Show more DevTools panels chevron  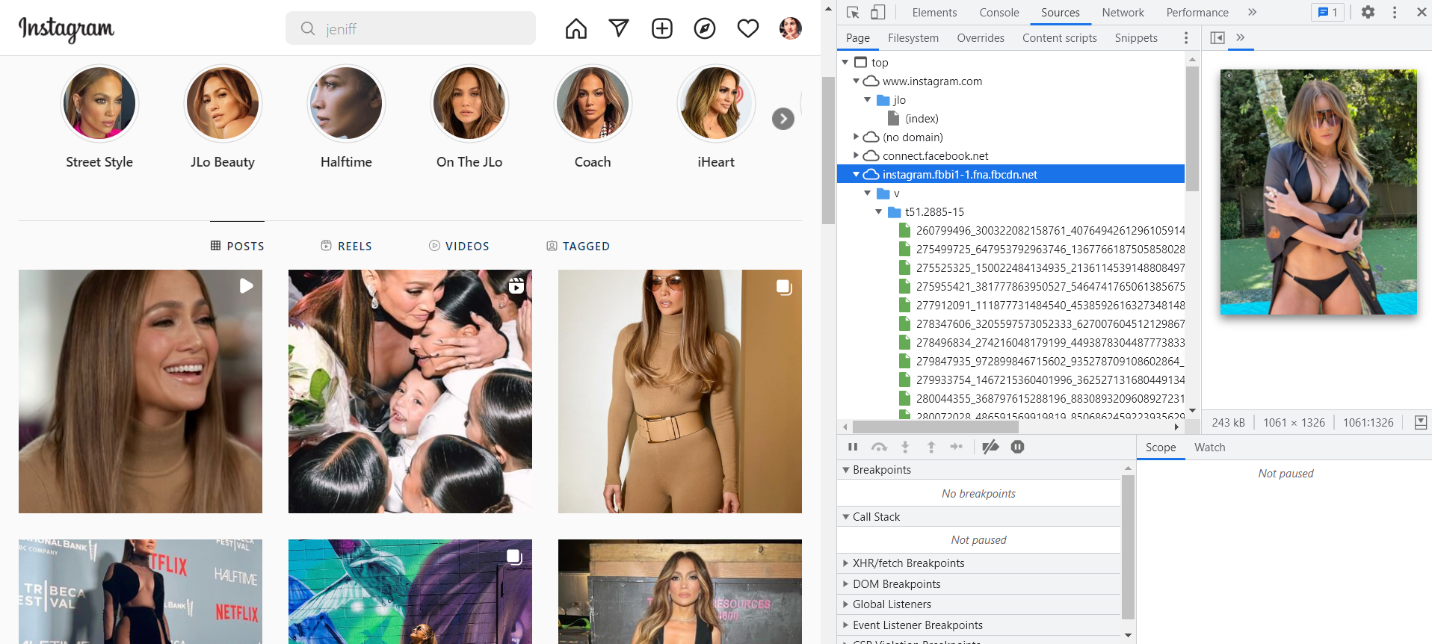click(x=1253, y=12)
